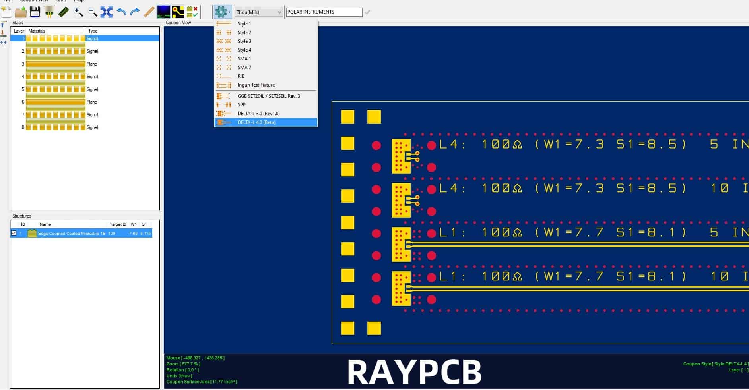Open a coupon file with the folder icon
Viewport: 749px width, 390px height.
click(20, 12)
